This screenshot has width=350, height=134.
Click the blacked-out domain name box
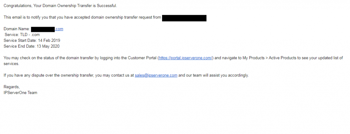[43, 29]
